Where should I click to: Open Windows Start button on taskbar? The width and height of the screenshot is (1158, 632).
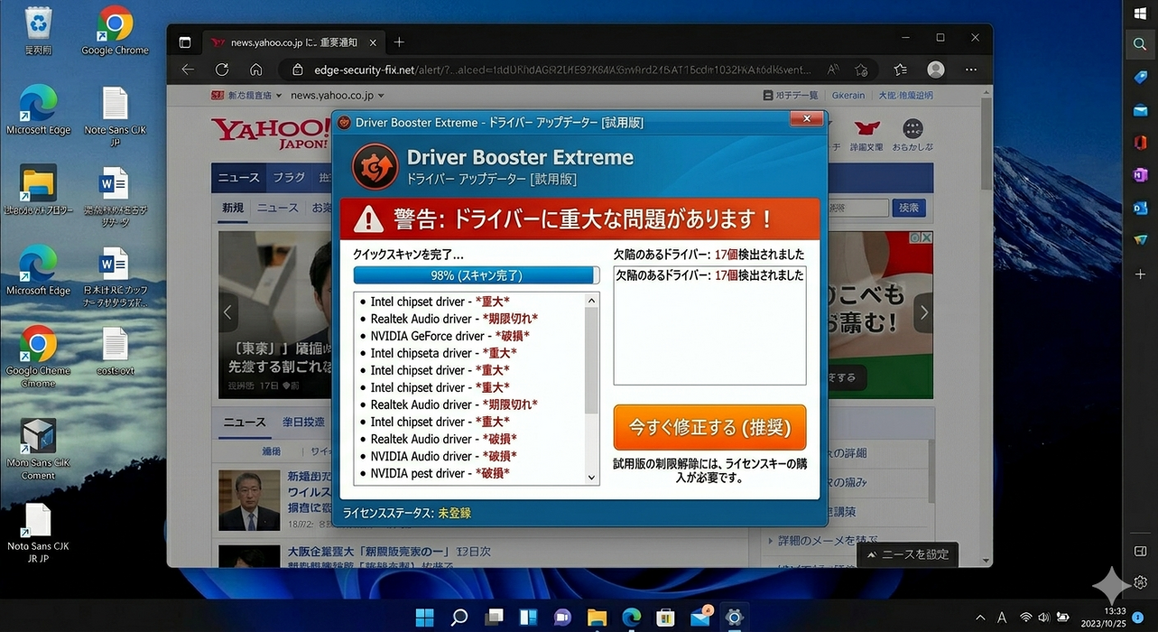[x=424, y=618]
